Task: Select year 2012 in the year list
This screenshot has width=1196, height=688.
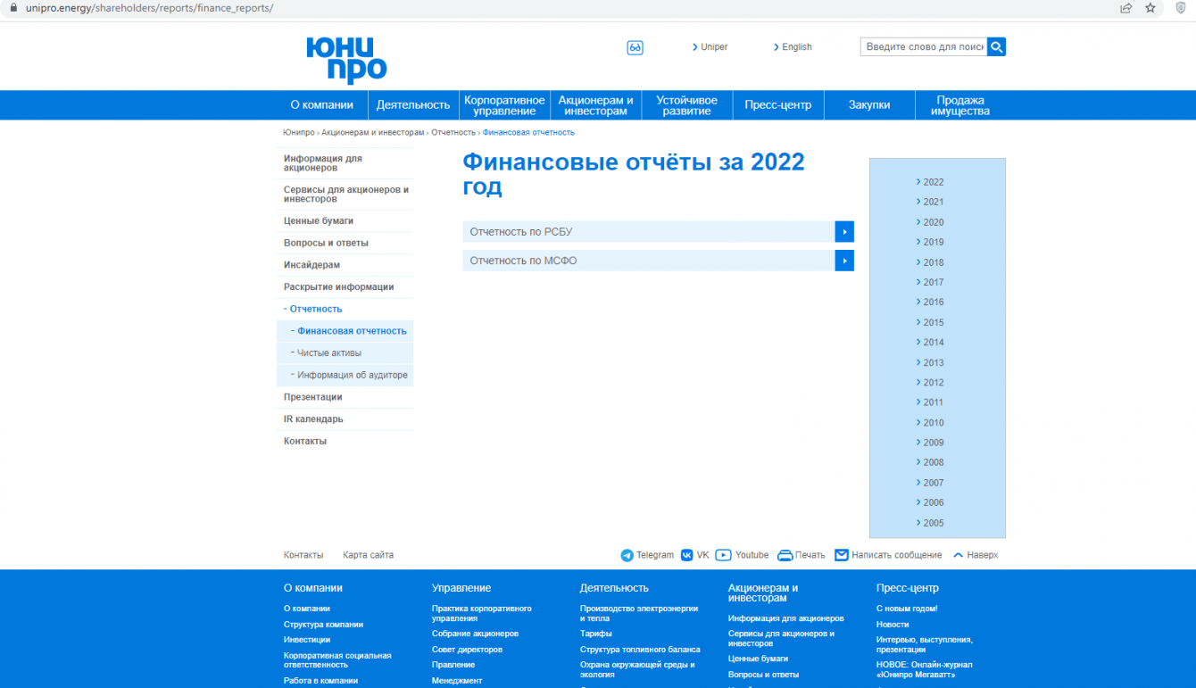Action: point(934,382)
